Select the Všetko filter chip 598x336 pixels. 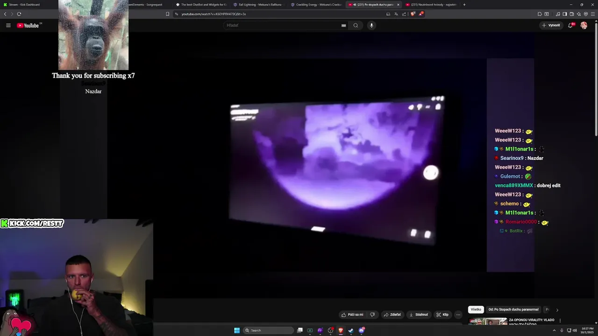[476, 309]
